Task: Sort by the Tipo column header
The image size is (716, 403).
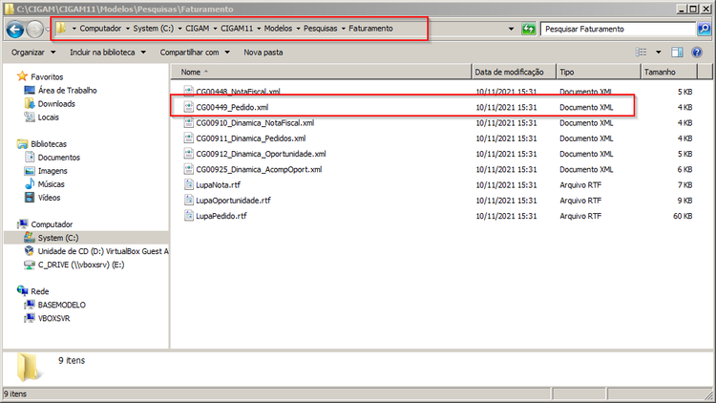Action: pyautogui.click(x=599, y=72)
